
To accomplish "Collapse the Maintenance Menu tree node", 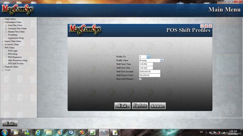I will click(x=2, y=22).
